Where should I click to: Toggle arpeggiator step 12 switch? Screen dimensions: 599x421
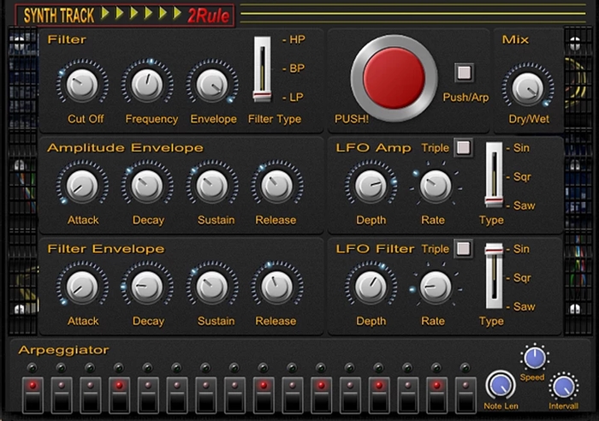(x=350, y=395)
